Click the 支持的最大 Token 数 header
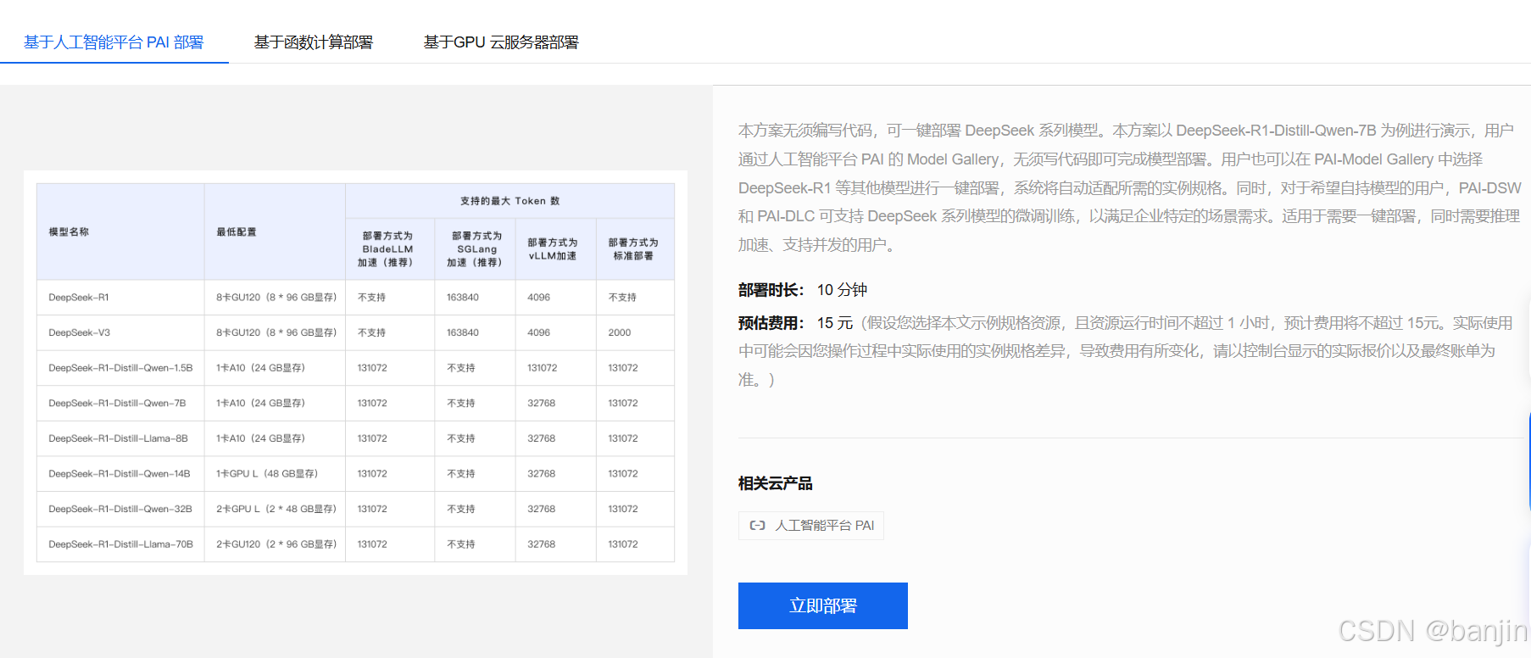Image resolution: width=1531 pixels, height=658 pixels. tap(510, 201)
